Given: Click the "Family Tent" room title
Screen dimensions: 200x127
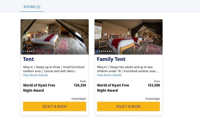Looking at the screenshot, I should (111, 59).
